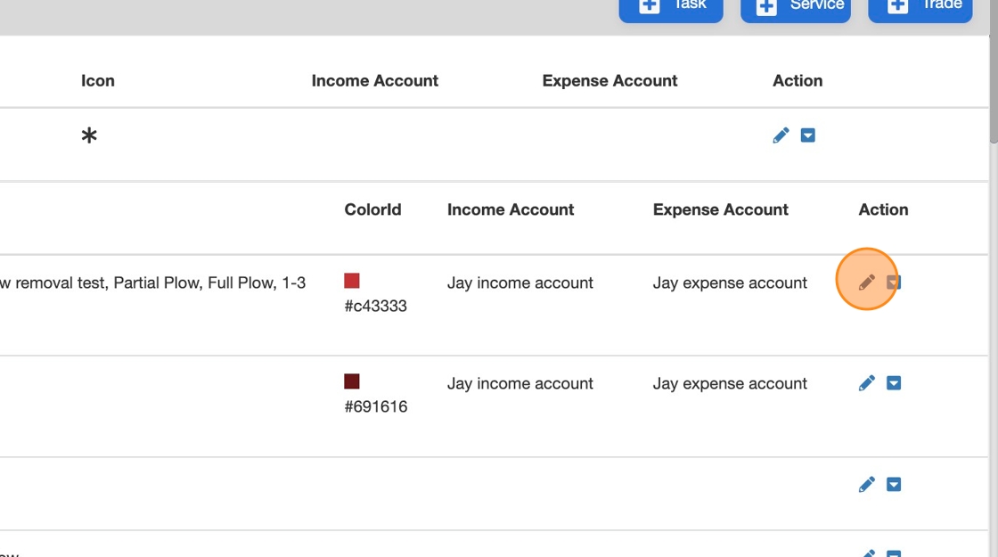Screen dimensions: 998x557
Task: Click Income Account header next to Icon
Action: tap(374, 80)
